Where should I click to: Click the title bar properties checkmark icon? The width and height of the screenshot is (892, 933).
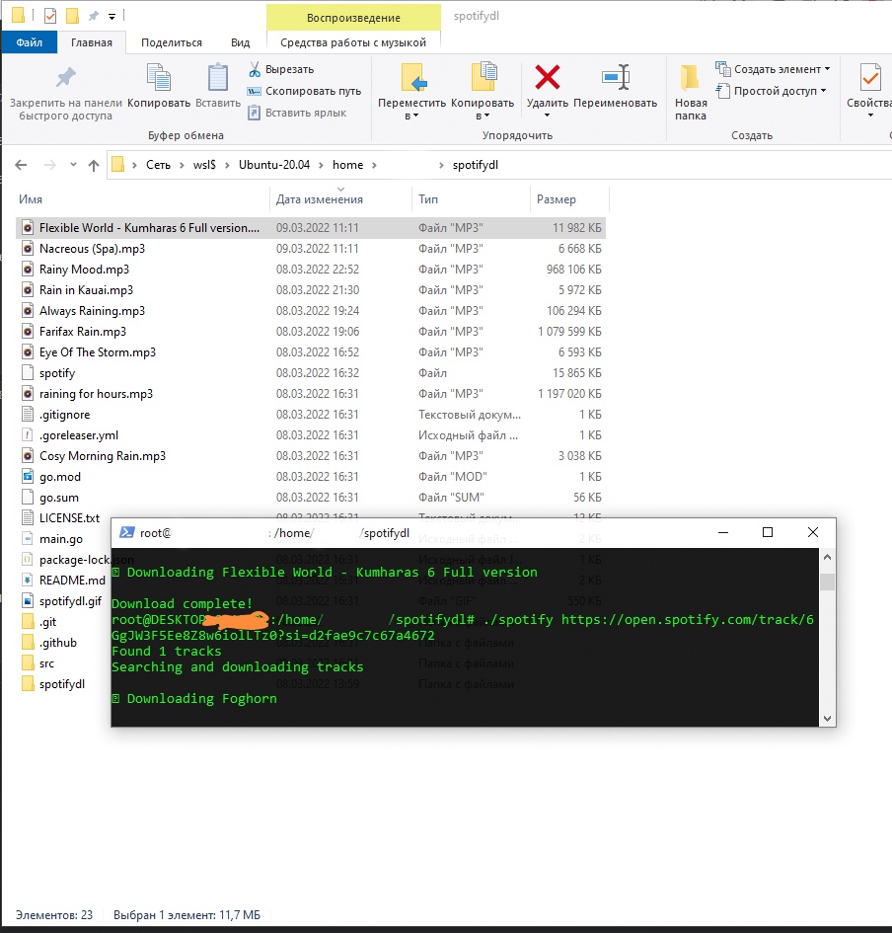pyautogui.click(x=50, y=16)
